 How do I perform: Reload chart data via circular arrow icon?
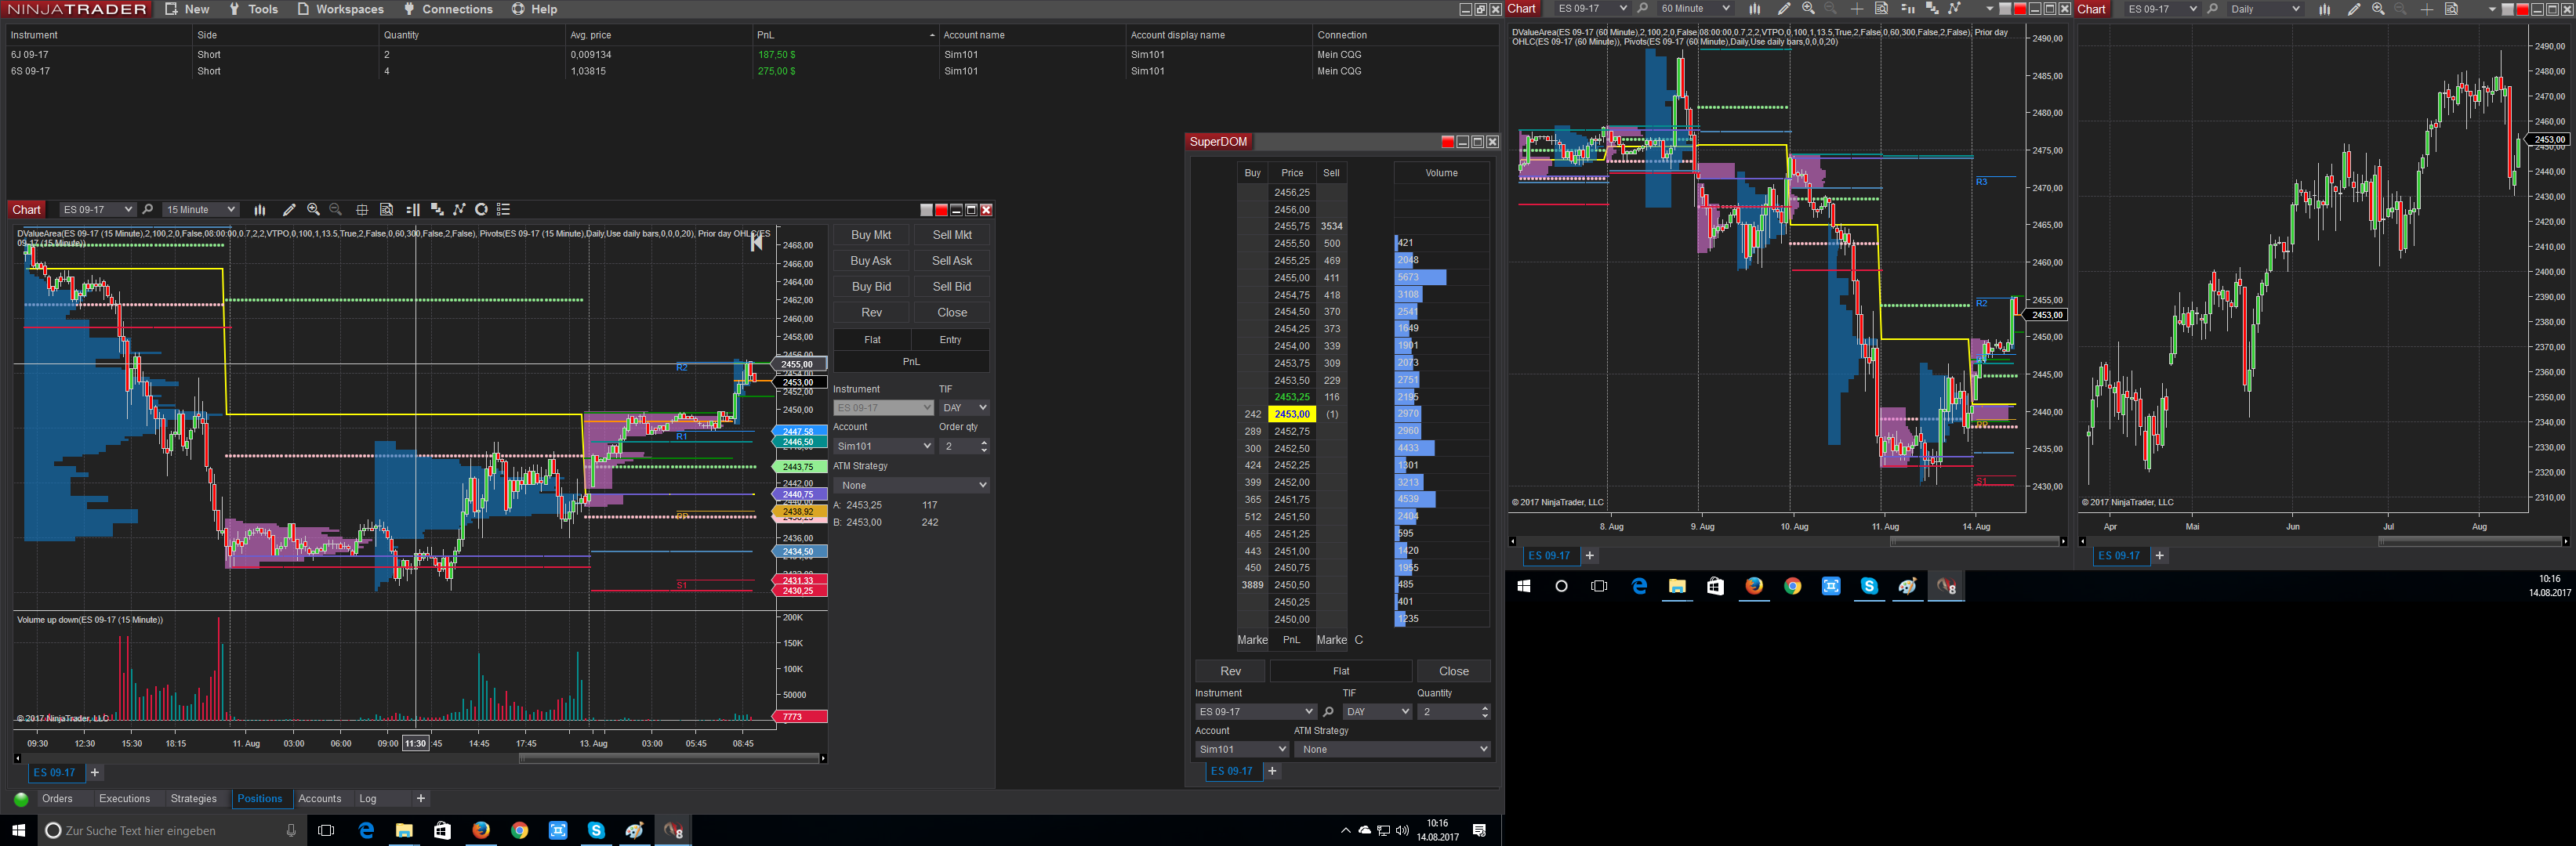pyautogui.click(x=481, y=210)
